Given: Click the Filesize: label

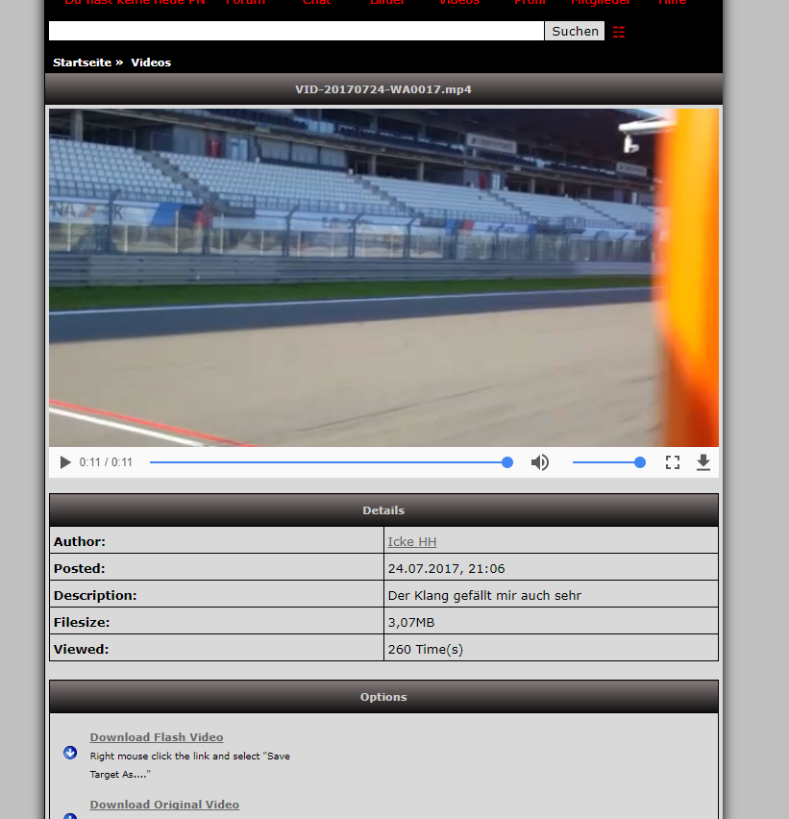Looking at the screenshot, I should tap(82, 623).
